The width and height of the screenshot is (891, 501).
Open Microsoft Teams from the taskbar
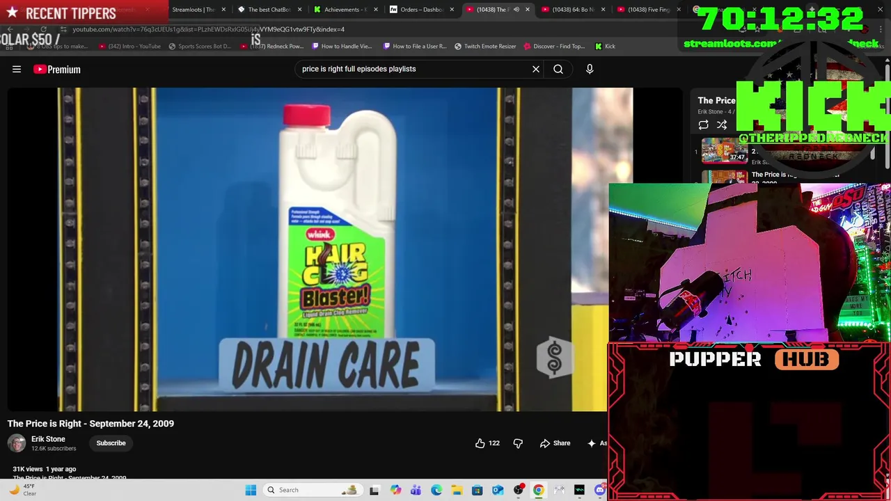416,490
